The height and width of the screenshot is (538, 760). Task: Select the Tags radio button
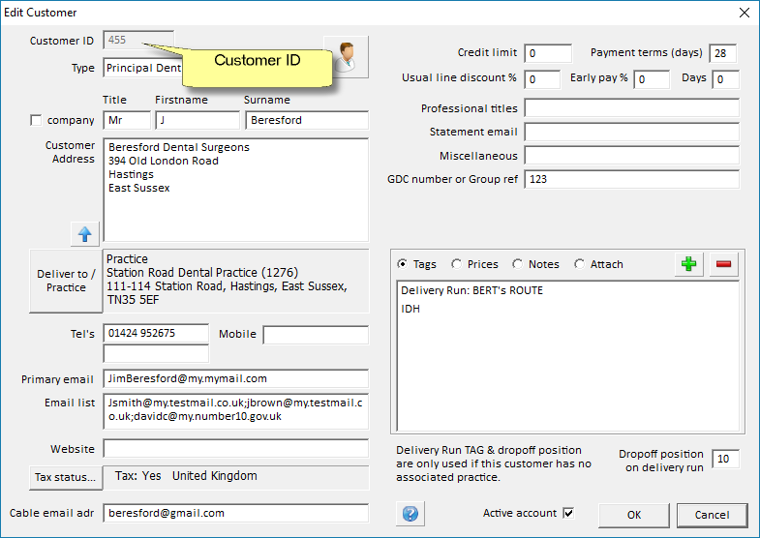tap(403, 264)
